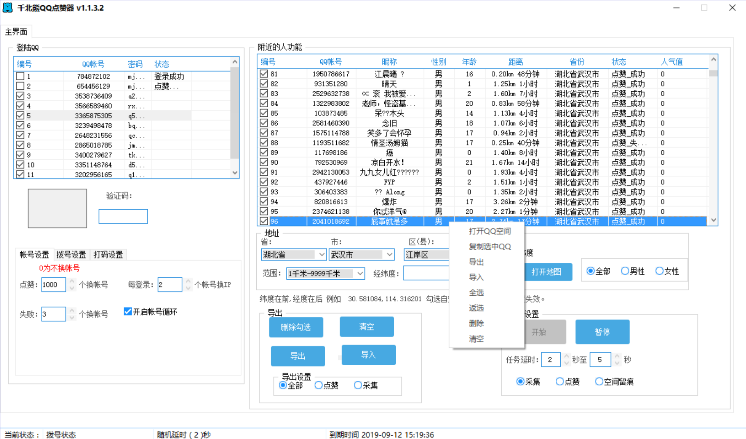Image resolution: width=746 pixels, height=439 pixels.
Task: Uncheck nearby person row 81 checkbox
Action: [x=264, y=74]
